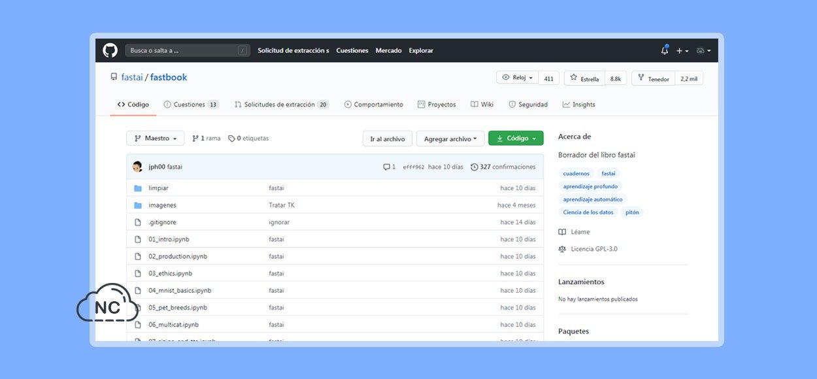Click the file icon beside 01_intro.ipynb
Image resolution: width=817 pixels, height=379 pixels.
tap(138, 239)
